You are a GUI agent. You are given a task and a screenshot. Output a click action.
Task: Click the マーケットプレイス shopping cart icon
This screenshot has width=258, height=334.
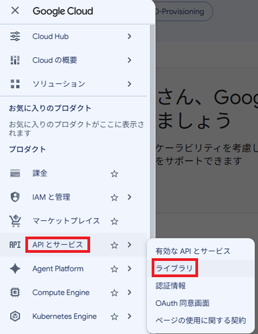point(15,221)
